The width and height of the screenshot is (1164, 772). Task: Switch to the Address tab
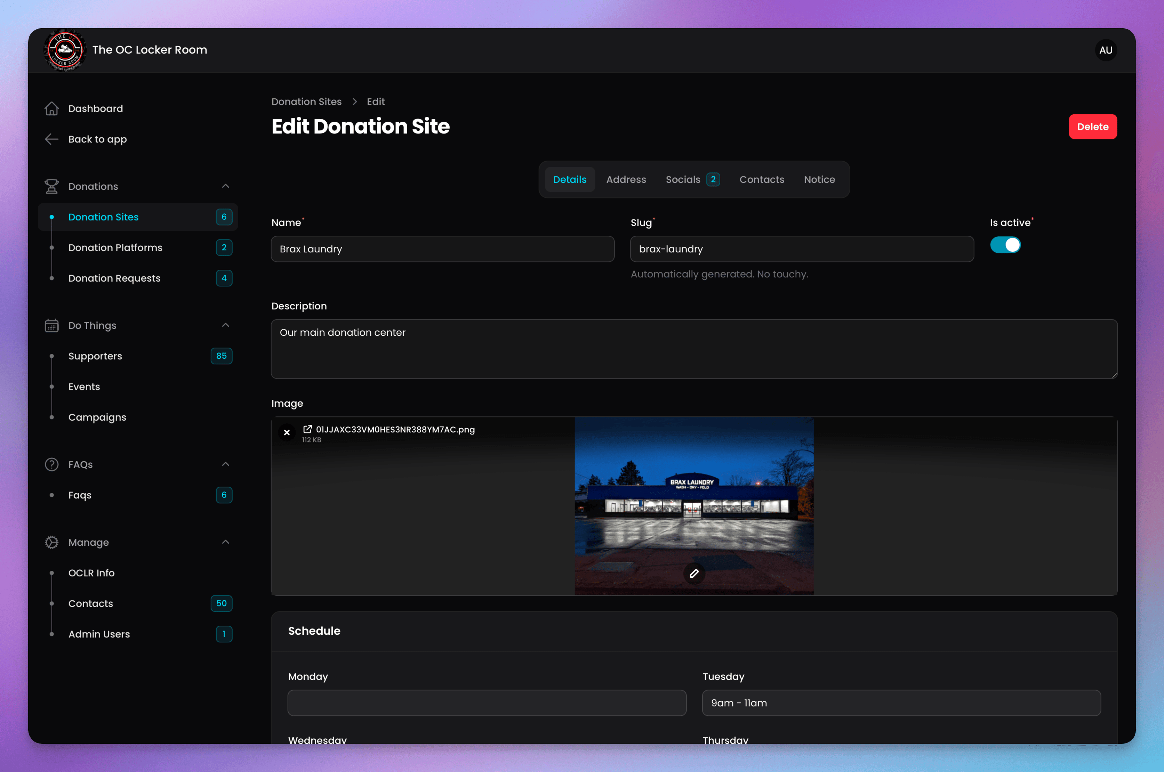(x=626, y=179)
